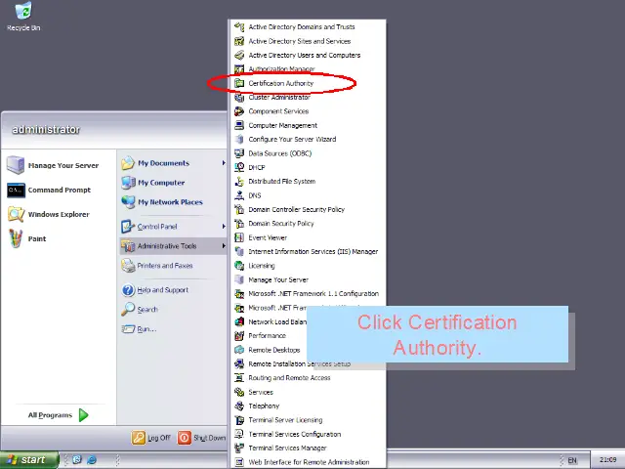Image resolution: width=625 pixels, height=469 pixels.
Task: Click the Remote Desktops icon
Action: [x=239, y=350]
